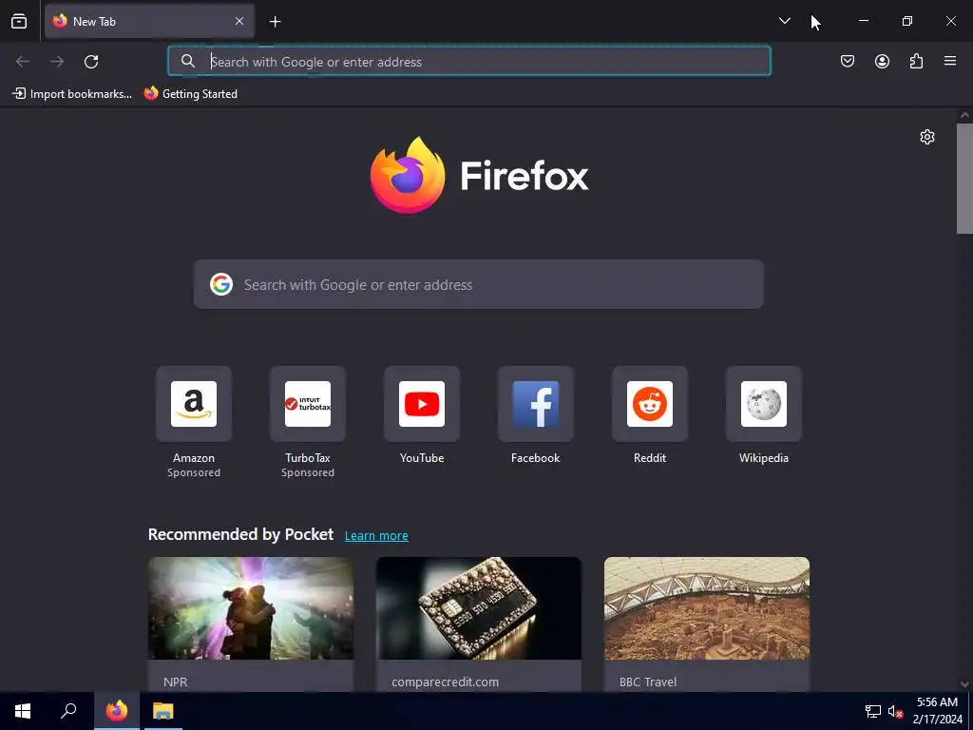Open the Facebook shortcut tile
The width and height of the screenshot is (973, 730).
pyautogui.click(x=536, y=404)
